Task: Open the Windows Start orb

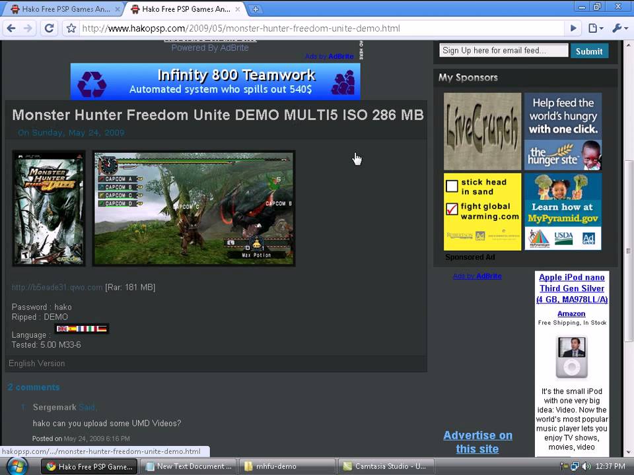Action: coord(16,466)
